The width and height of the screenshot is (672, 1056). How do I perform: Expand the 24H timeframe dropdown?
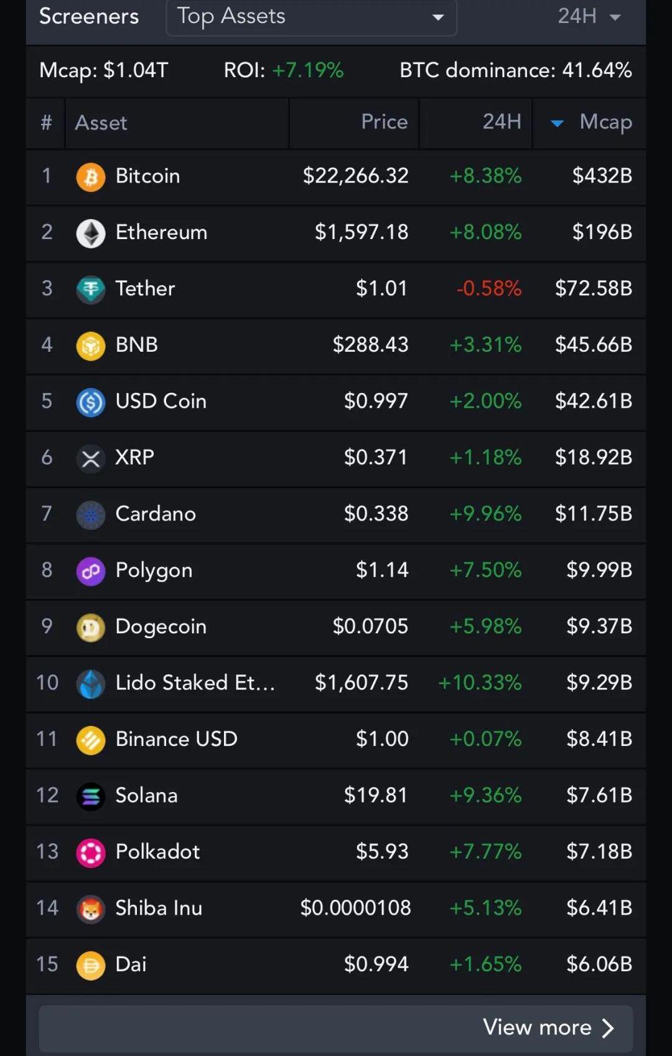[589, 17]
